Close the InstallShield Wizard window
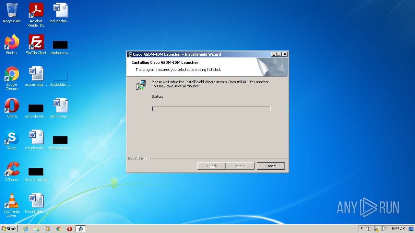The height and width of the screenshot is (233, 415). pyautogui.click(x=285, y=54)
